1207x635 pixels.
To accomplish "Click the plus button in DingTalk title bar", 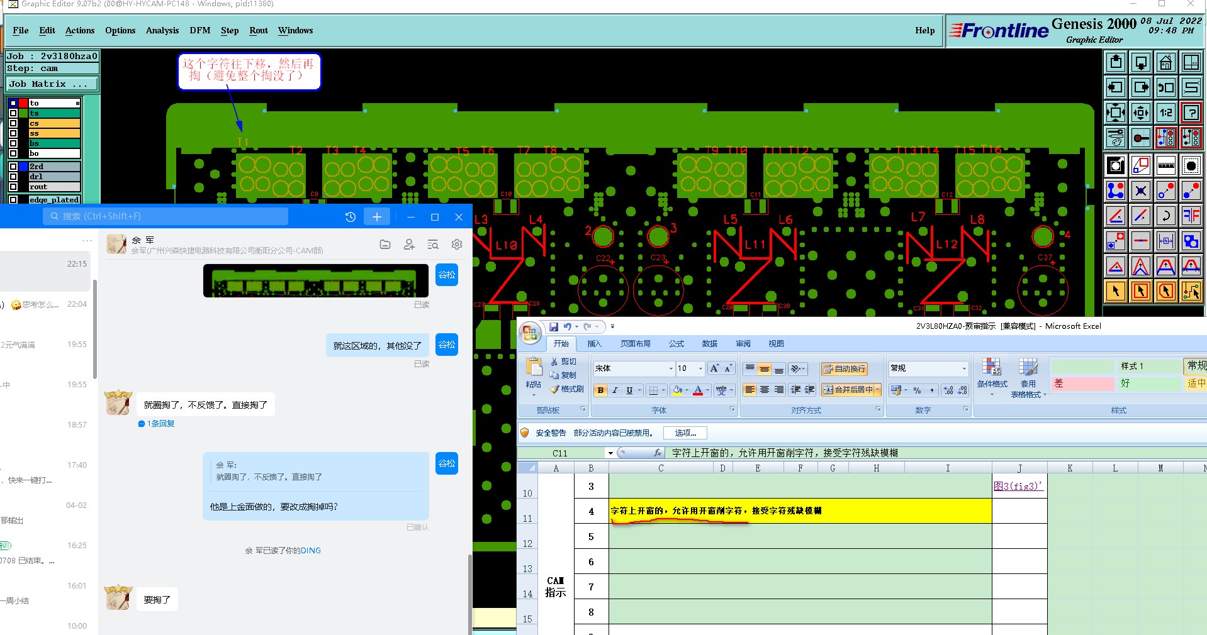I will (377, 217).
